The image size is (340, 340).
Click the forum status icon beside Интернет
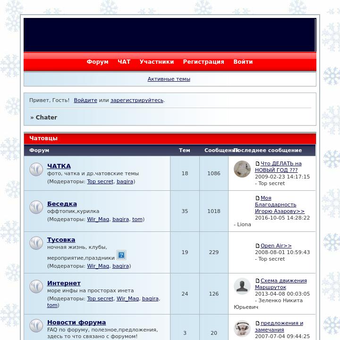pyautogui.click(x=36, y=287)
